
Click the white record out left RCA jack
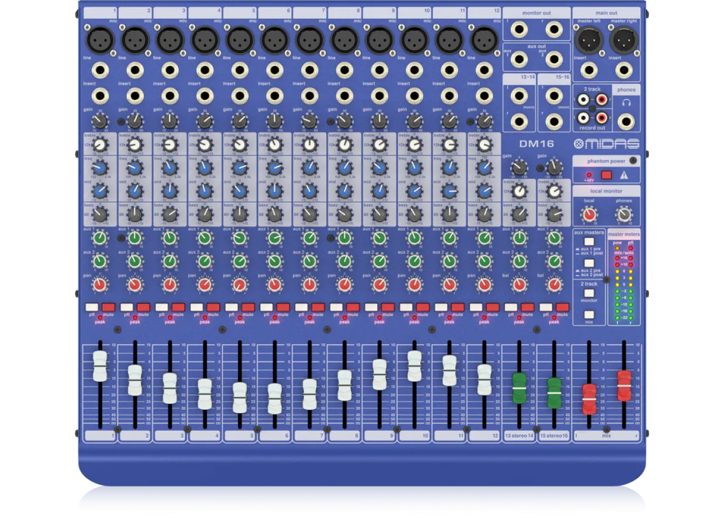pos(582,118)
